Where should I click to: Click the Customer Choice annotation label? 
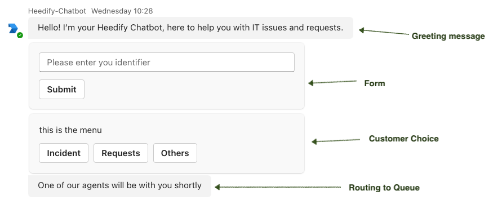click(404, 139)
